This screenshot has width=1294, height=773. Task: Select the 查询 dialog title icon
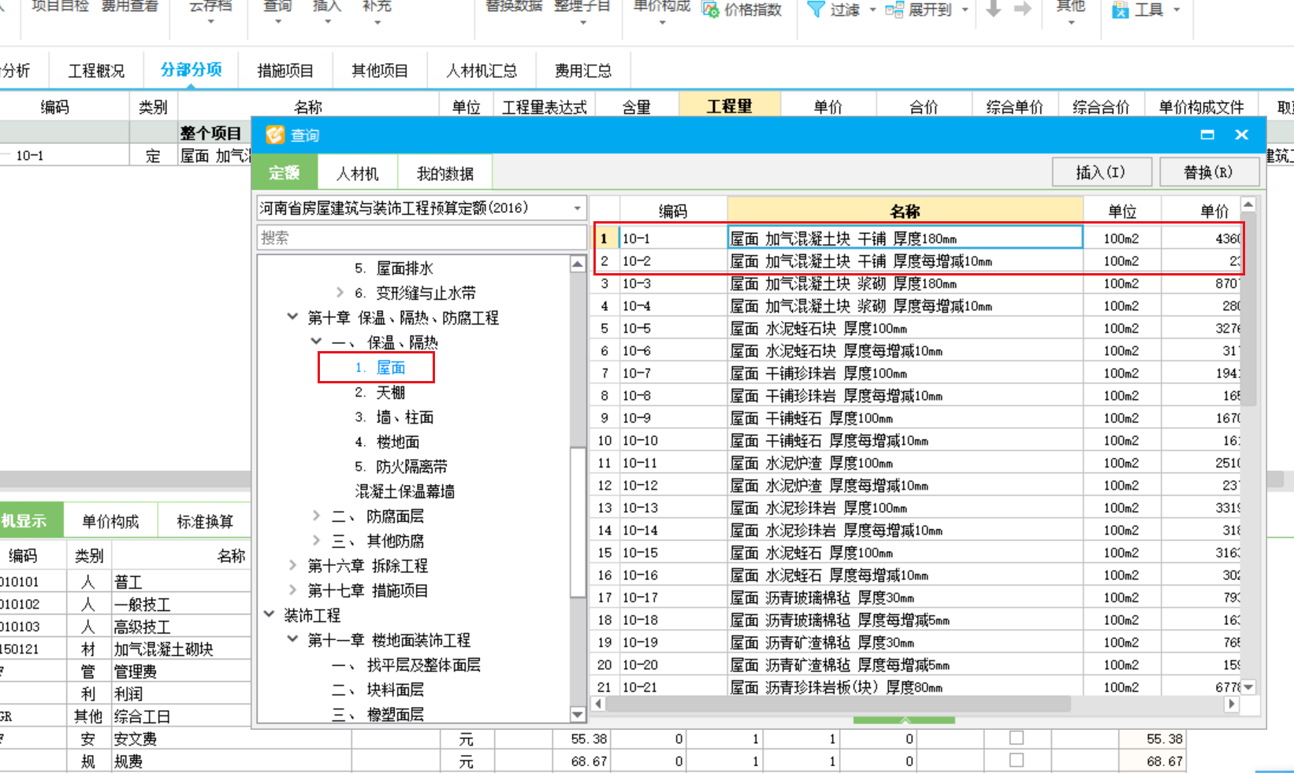274,135
